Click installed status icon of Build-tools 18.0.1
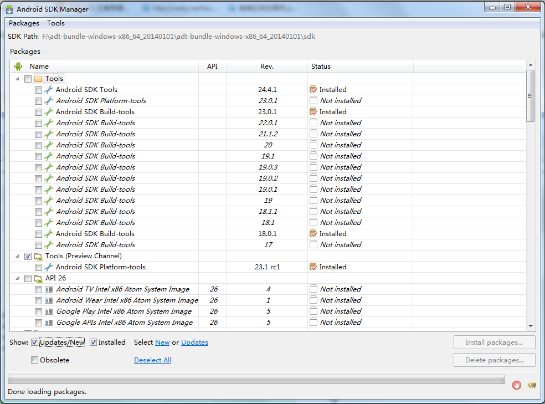The image size is (545, 404). [x=313, y=234]
